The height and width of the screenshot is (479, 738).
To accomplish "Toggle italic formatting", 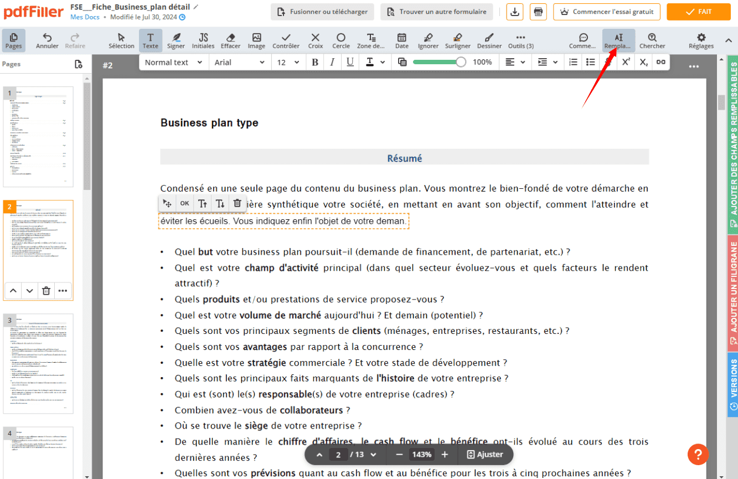I will [x=332, y=62].
